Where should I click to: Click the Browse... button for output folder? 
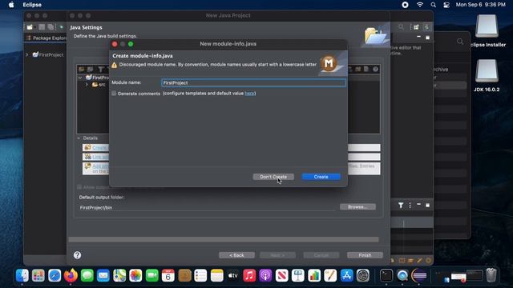point(357,206)
